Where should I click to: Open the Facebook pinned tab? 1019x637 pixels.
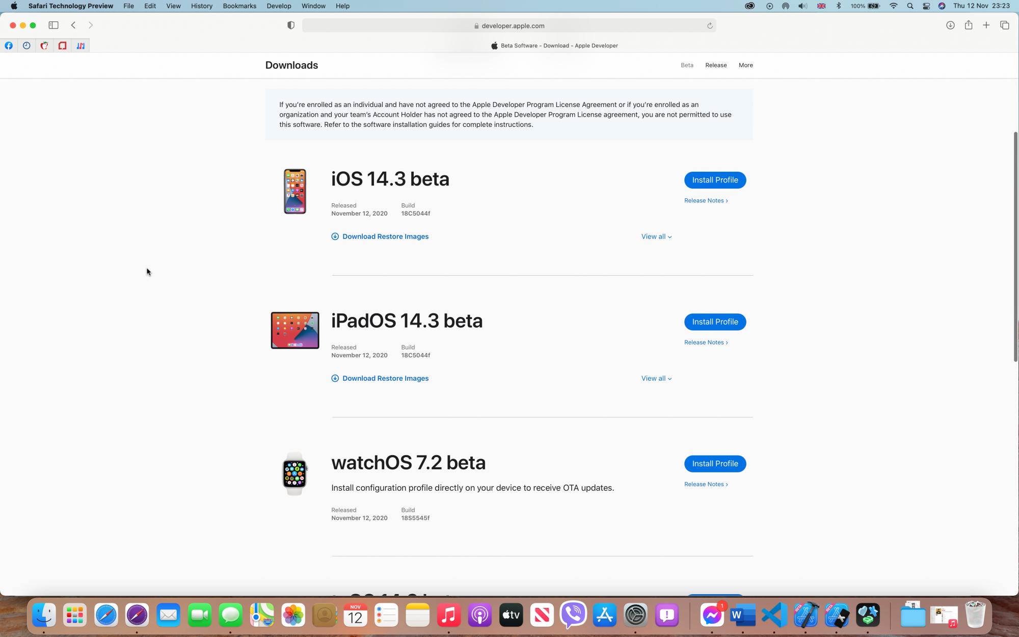pos(9,45)
